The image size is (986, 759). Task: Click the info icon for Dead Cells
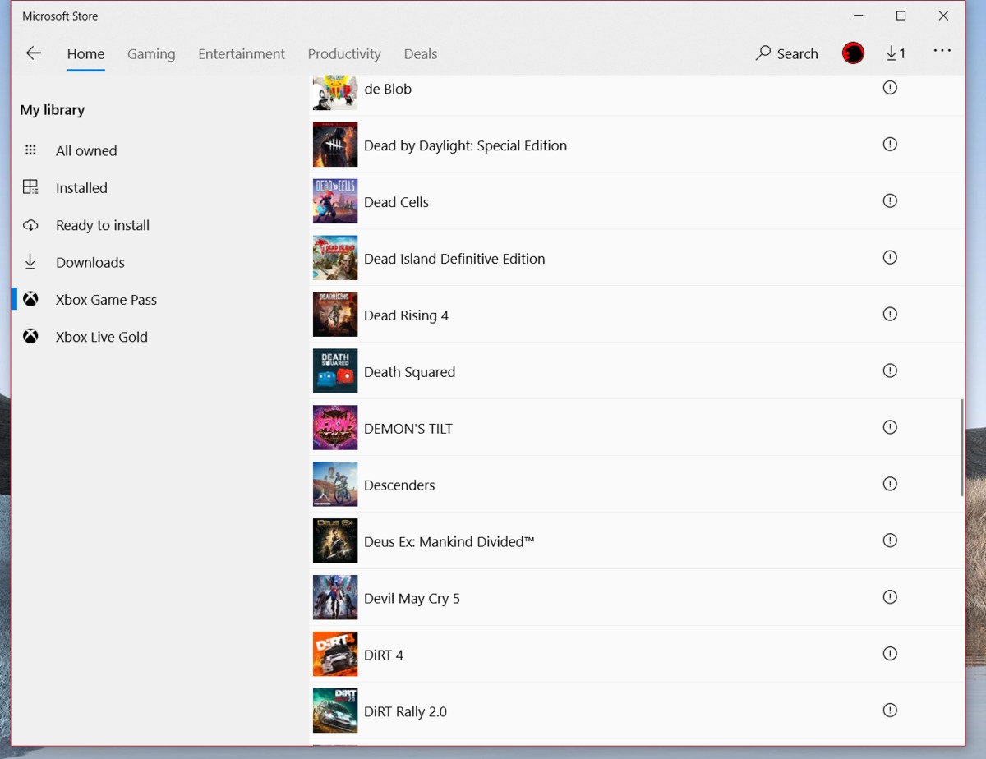(x=890, y=200)
